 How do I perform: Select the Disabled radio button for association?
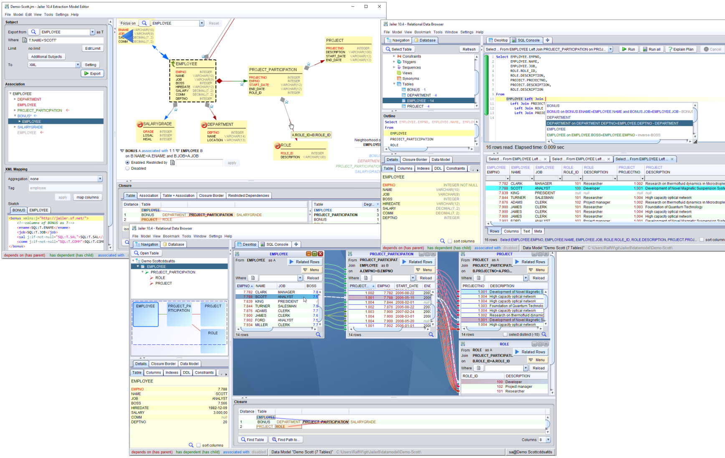[128, 168]
